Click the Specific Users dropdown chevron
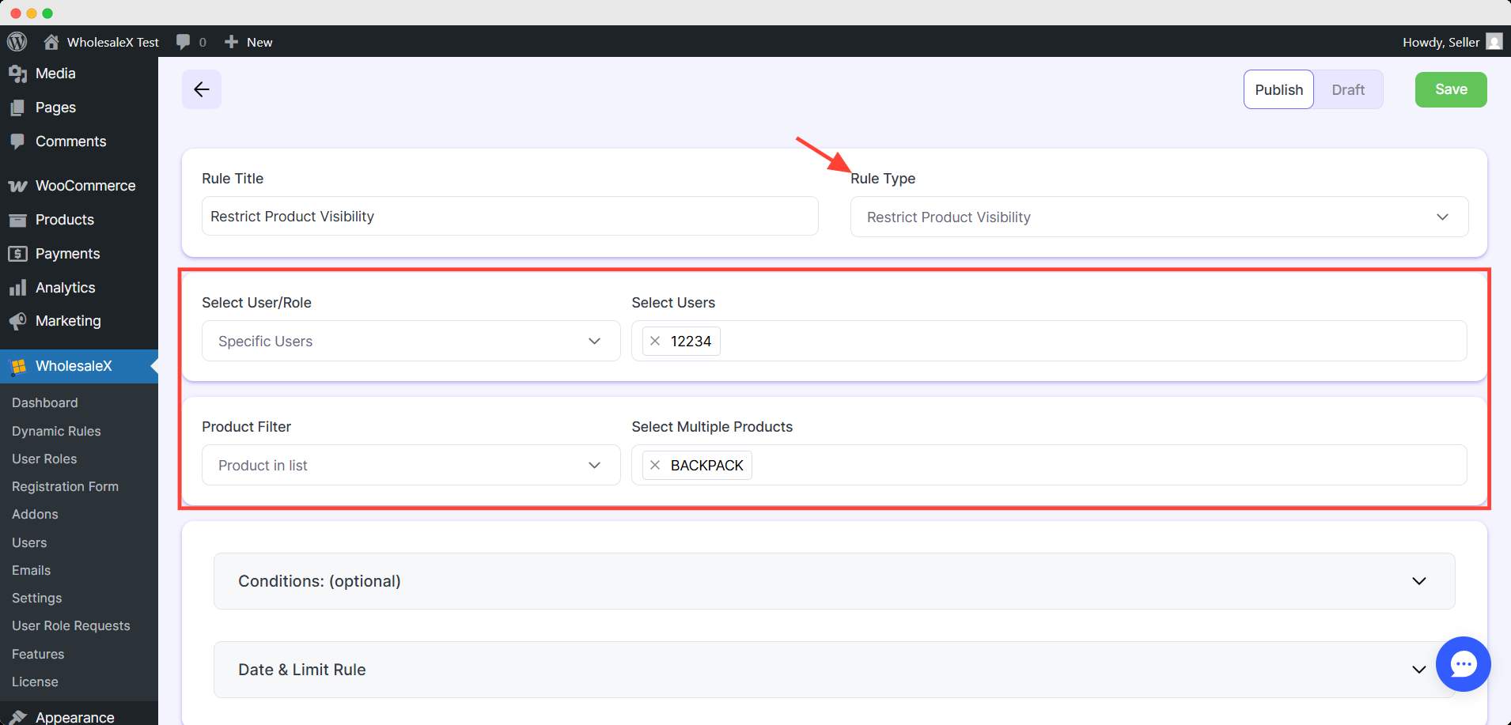Image resolution: width=1511 pixels, height=725 pixels. point(594,341)
